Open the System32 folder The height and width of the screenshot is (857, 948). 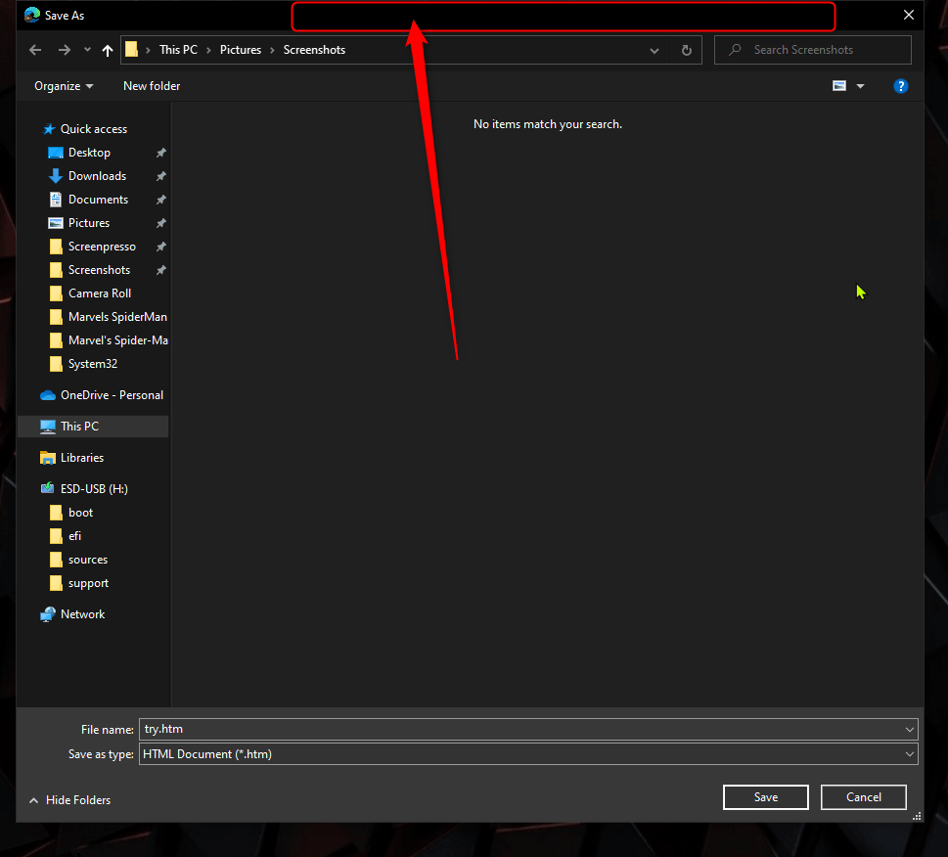[x=93, y=364]
